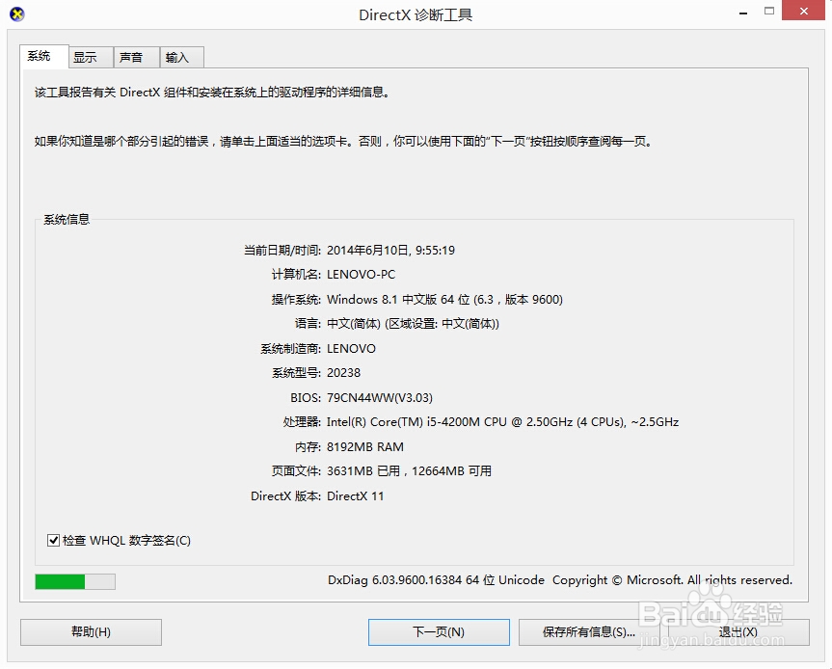This screenshot has width=832, height=669.
Task: Switch to the 声音 (Sound) tab
Action: tap(134, 57)
